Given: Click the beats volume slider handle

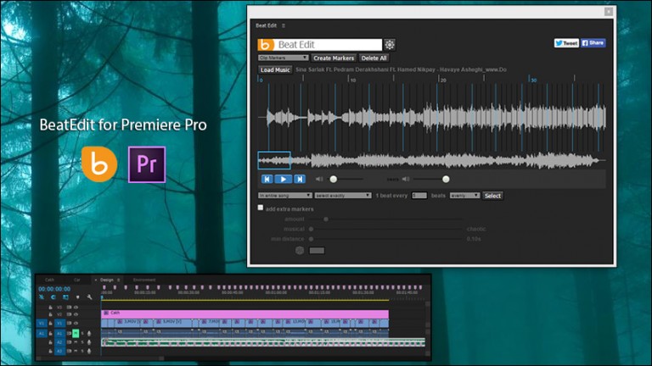Looking at the screenshot, I should point(446,179).
